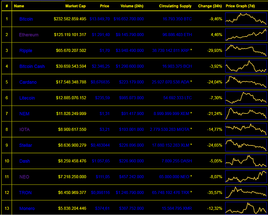Click Cardano price $0,676835

pos(100,82)
